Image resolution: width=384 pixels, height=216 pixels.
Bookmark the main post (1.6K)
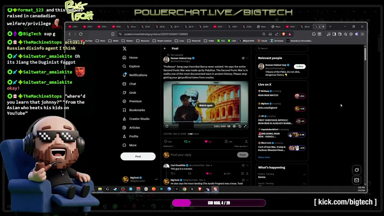pyautogui.click(x=226, y=142)
